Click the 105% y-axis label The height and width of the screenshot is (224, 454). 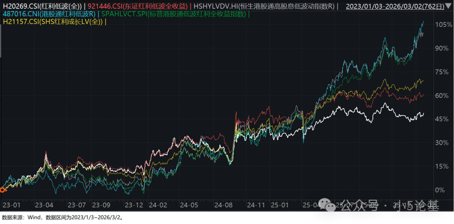[x=444, y=25]
